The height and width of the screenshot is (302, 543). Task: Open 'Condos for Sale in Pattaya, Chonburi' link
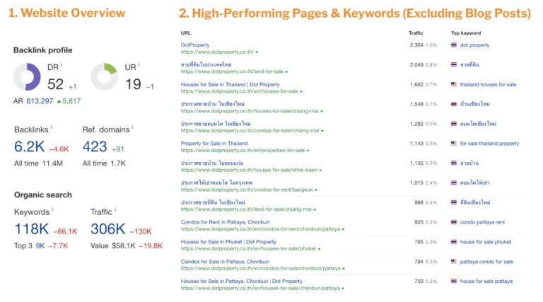225,262
